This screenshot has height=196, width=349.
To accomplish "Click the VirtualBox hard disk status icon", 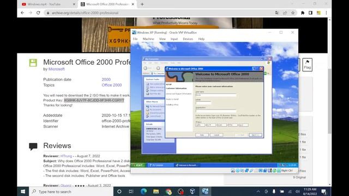I will tap(233, 170).
